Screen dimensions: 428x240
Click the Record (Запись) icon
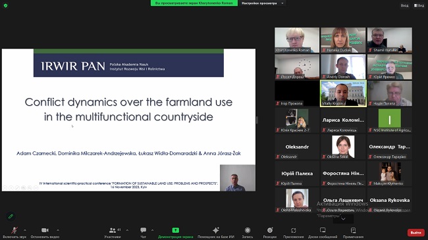(x=248, y=230)
